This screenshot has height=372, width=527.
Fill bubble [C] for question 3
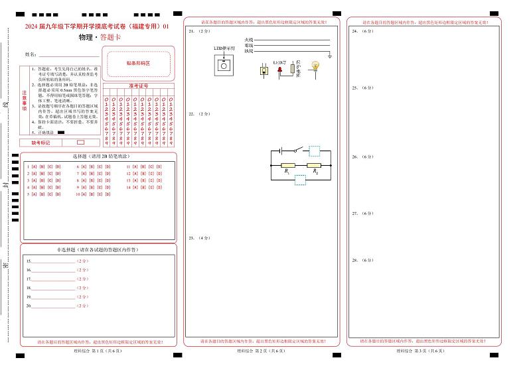coord(50,180)
